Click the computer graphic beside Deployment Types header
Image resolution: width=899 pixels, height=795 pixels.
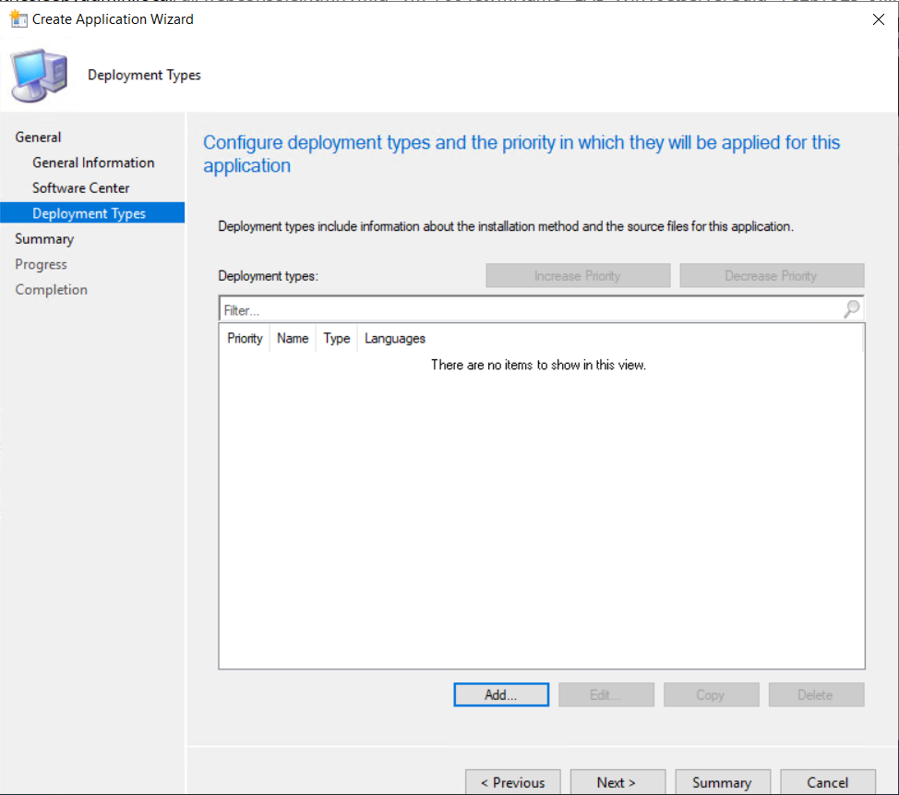point(39,74)
